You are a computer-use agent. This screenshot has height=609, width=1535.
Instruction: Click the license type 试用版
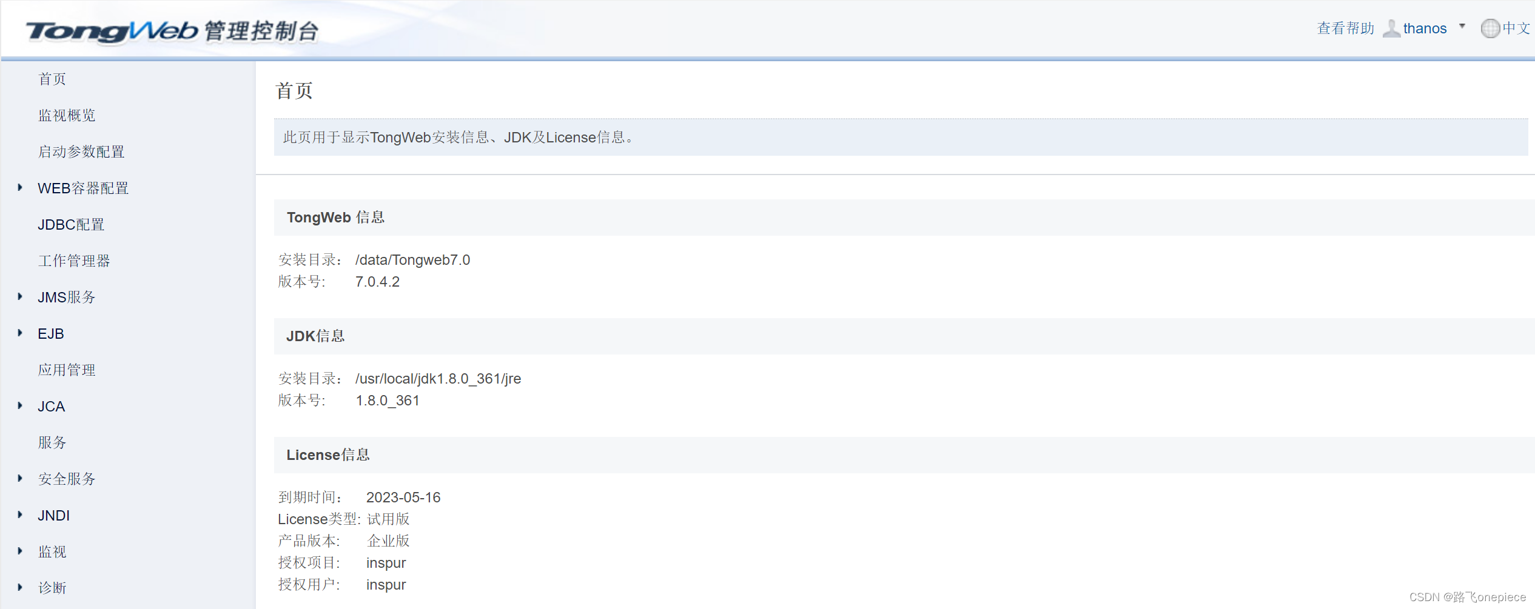[388, 519]
